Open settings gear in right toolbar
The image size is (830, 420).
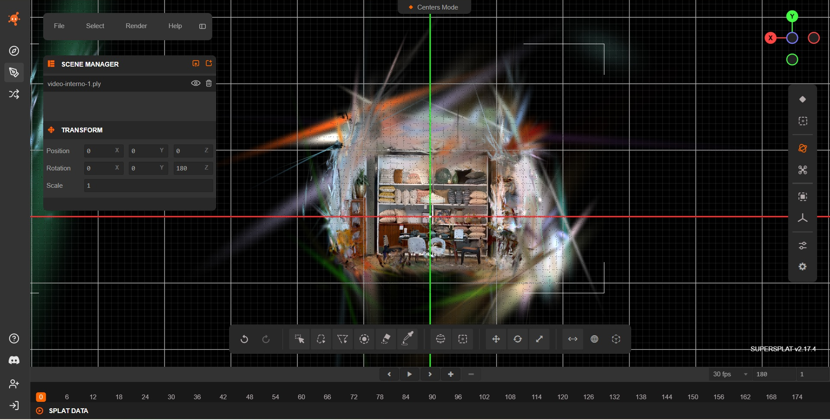coord(803,267)
